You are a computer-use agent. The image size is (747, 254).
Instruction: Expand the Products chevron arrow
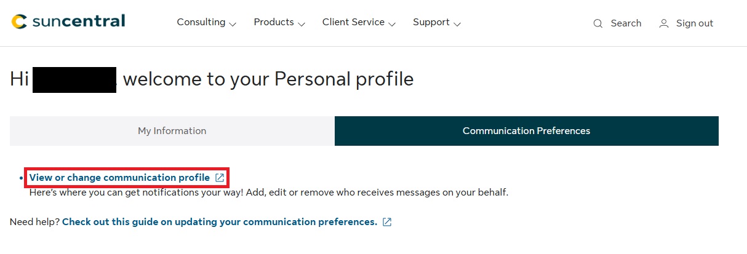(x=302, y=24)
